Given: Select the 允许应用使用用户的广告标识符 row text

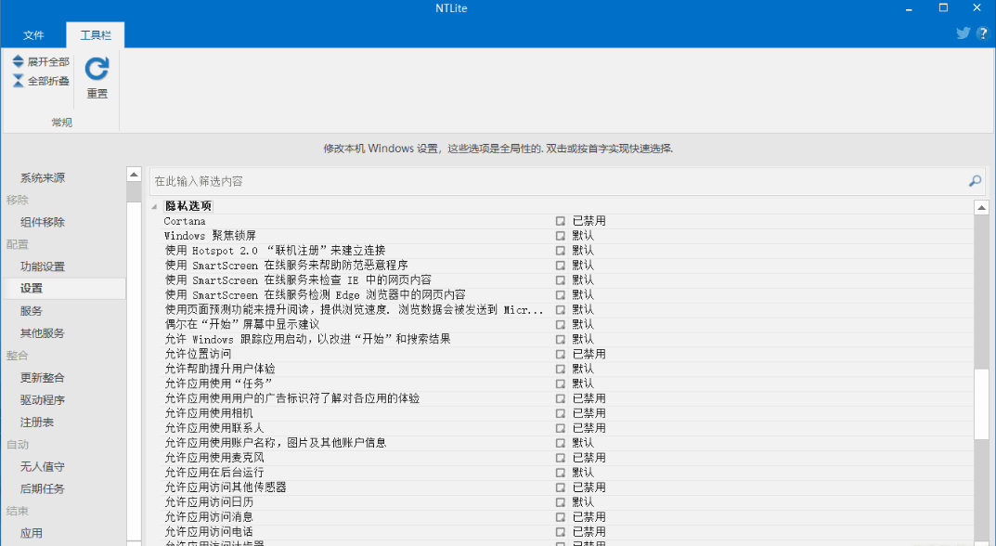Looking at the screenshot, I should [292, 398].
